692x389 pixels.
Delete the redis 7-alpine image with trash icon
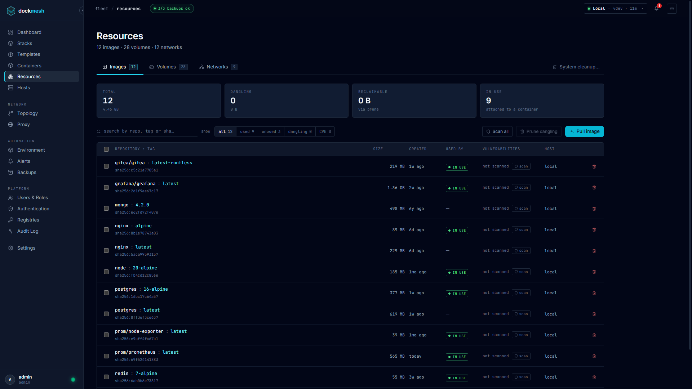click(594, 377)
